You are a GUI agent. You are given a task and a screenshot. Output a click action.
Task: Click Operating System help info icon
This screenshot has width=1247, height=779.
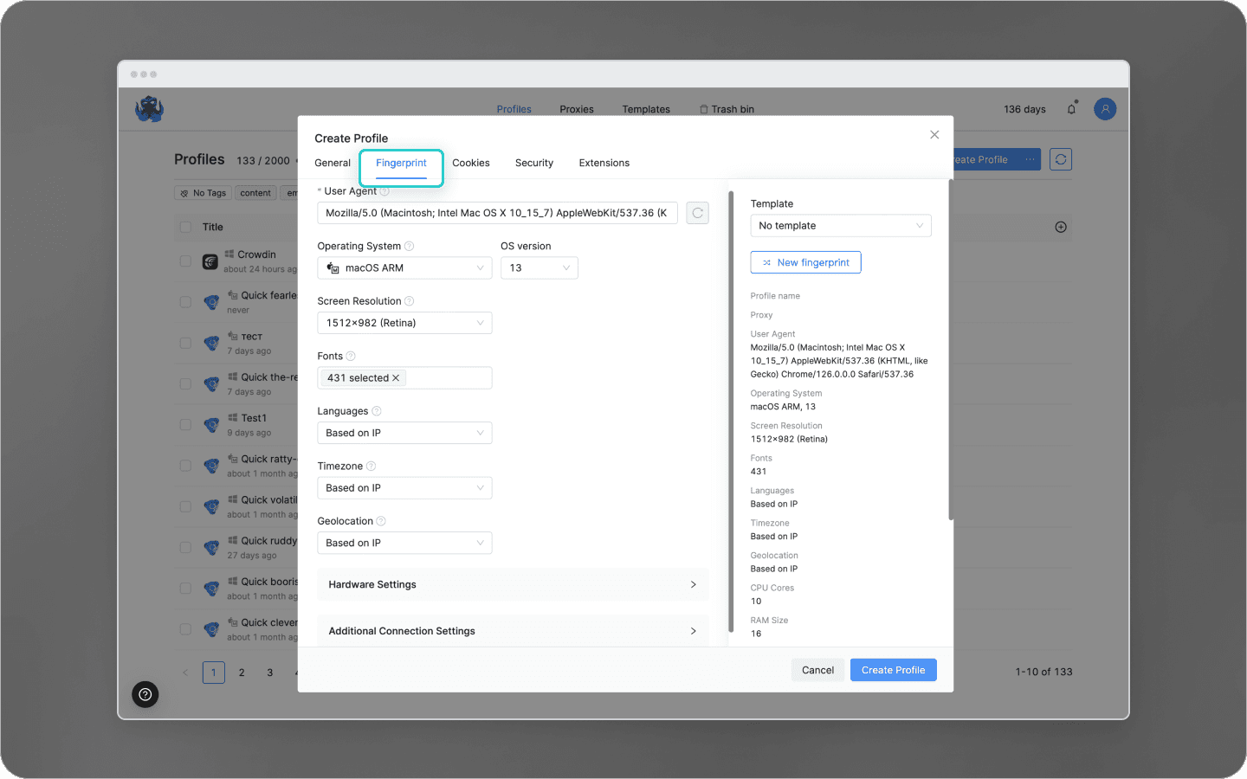[410, 246]
